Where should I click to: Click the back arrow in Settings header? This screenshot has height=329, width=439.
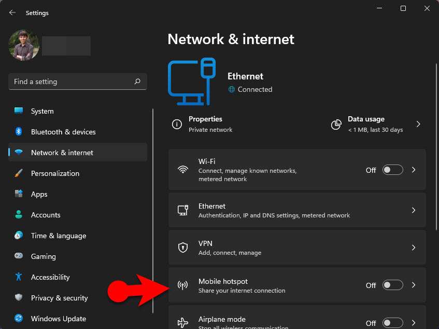click(x=12, y=12)
